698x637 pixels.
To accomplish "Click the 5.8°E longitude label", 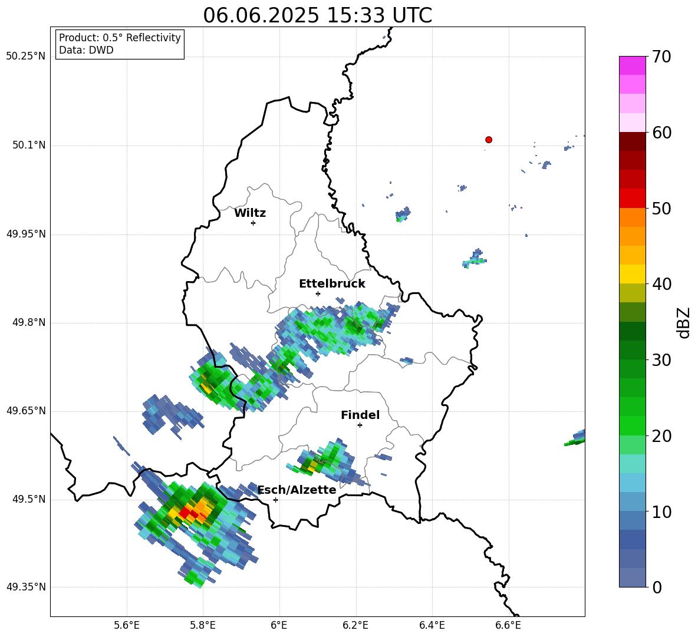I will [203, 625].
